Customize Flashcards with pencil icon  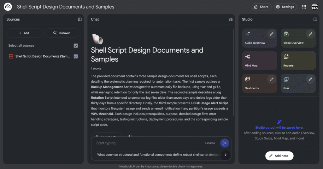(272, 79)
